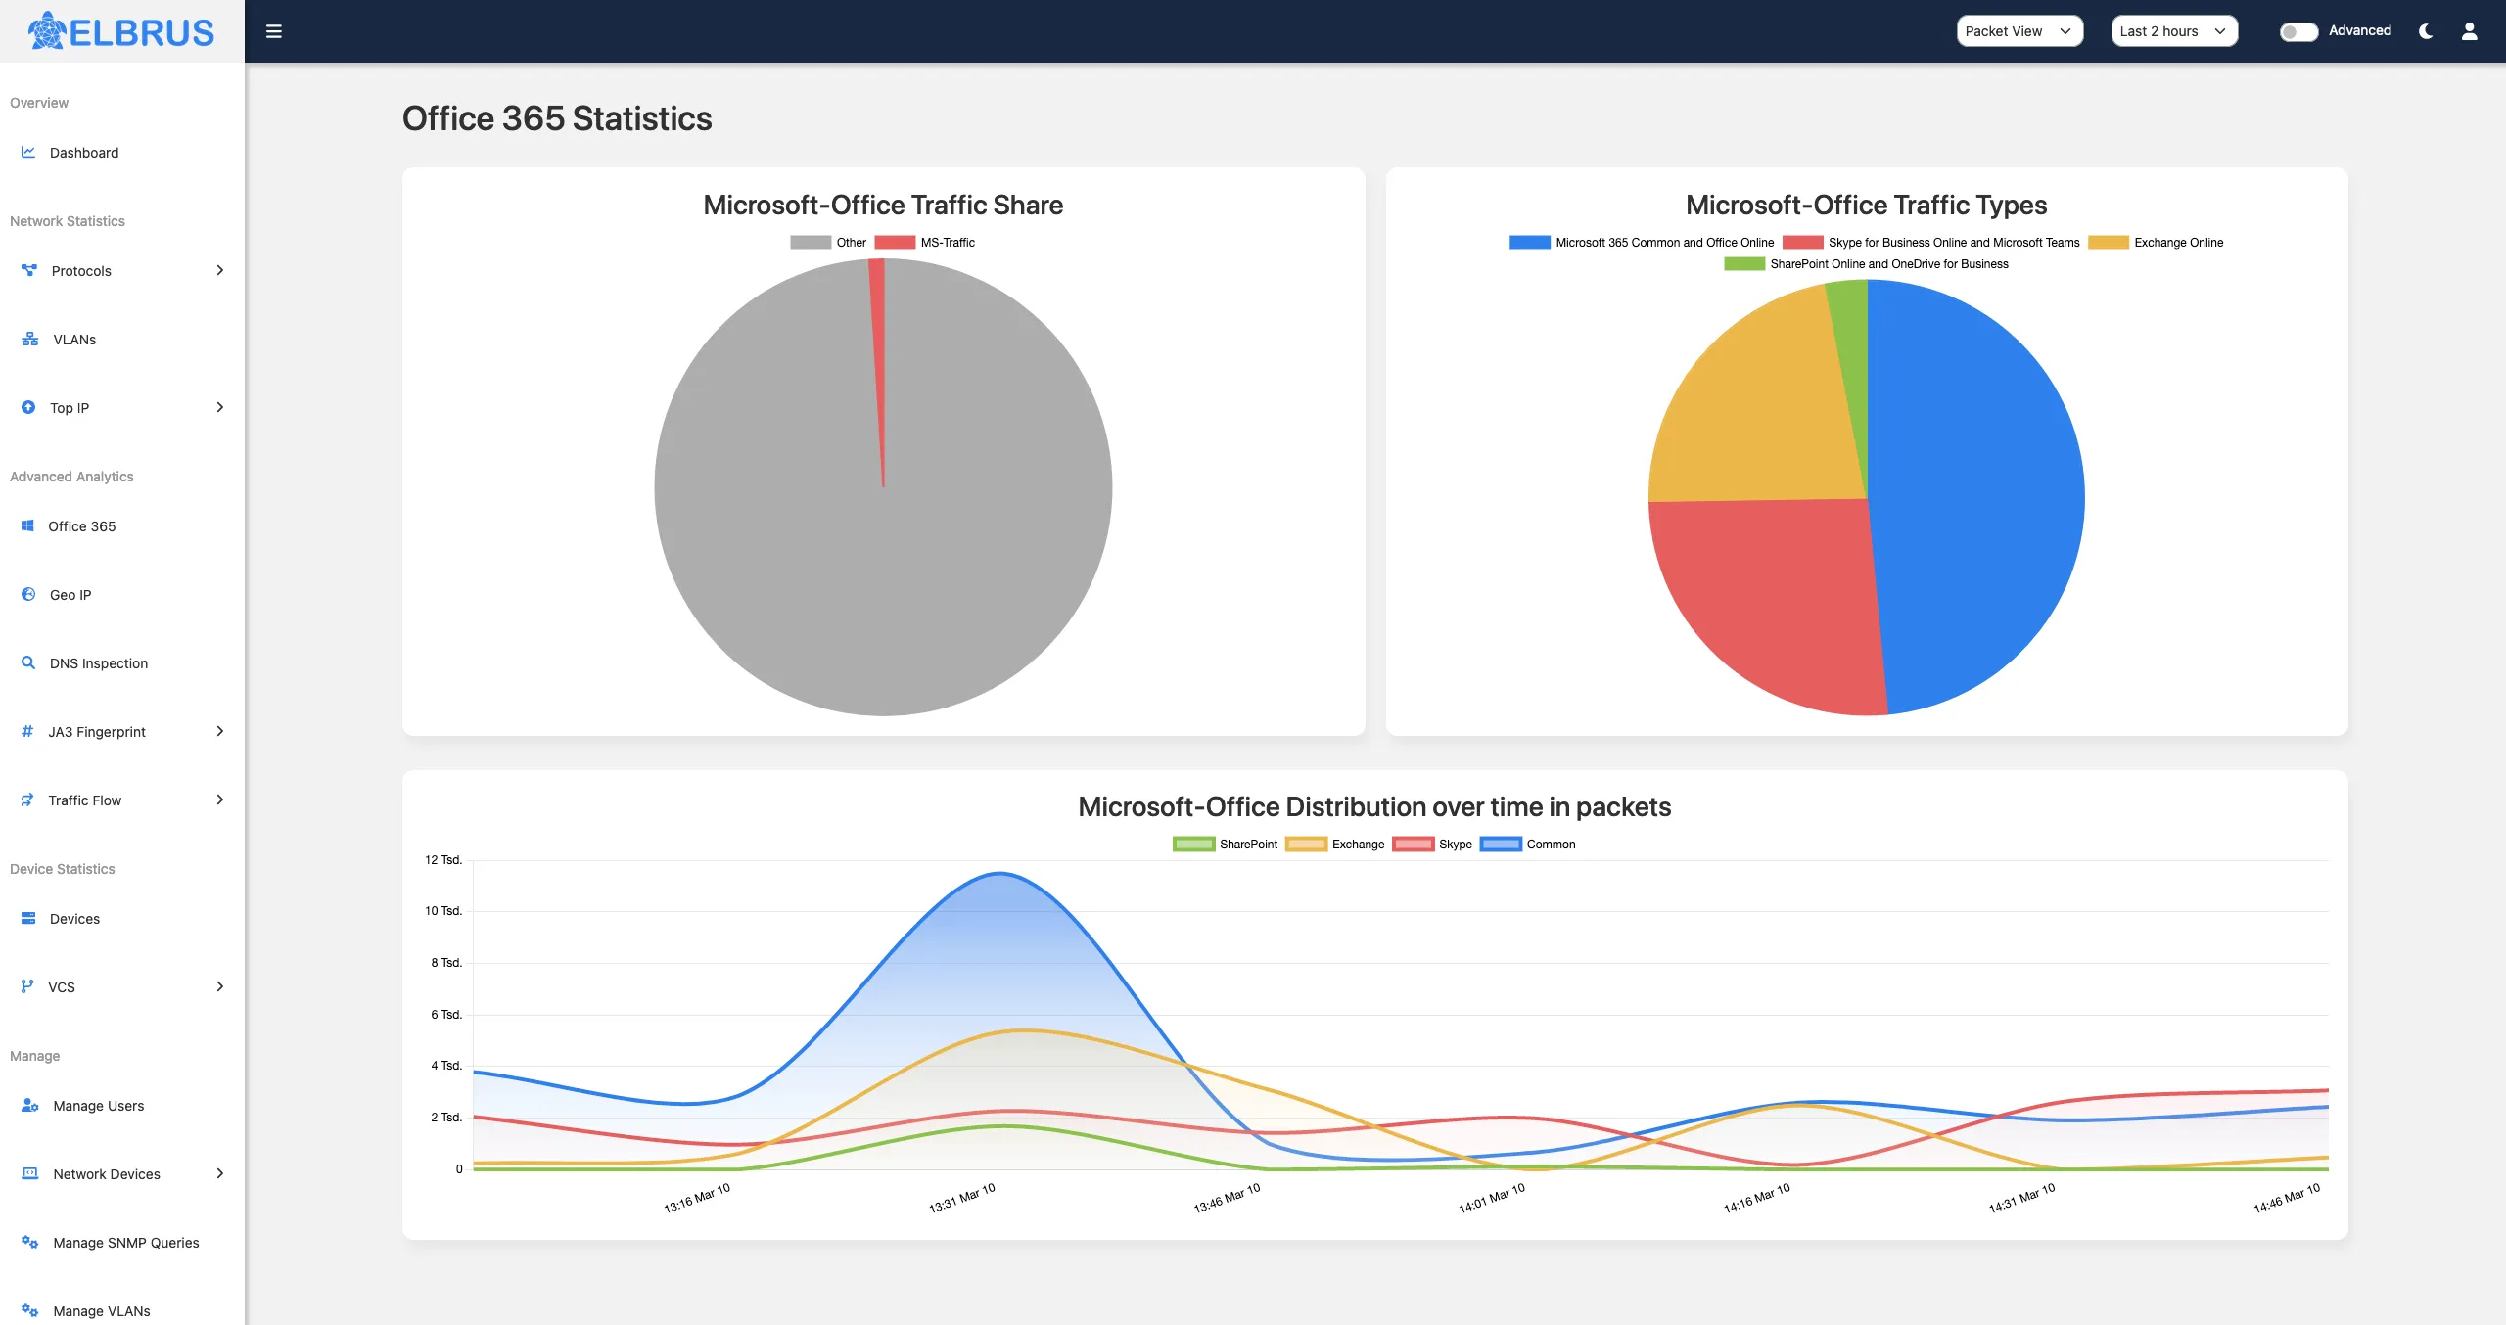Open the Last 2 hours time range dropdown
The height and width of the screenshot is (1325, 2506).
pos(2174,31)
